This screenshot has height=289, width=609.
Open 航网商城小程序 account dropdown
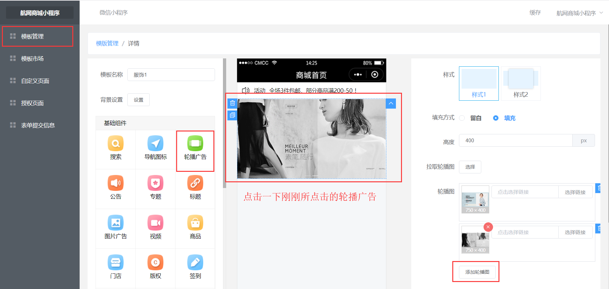[x=579, y=13]
